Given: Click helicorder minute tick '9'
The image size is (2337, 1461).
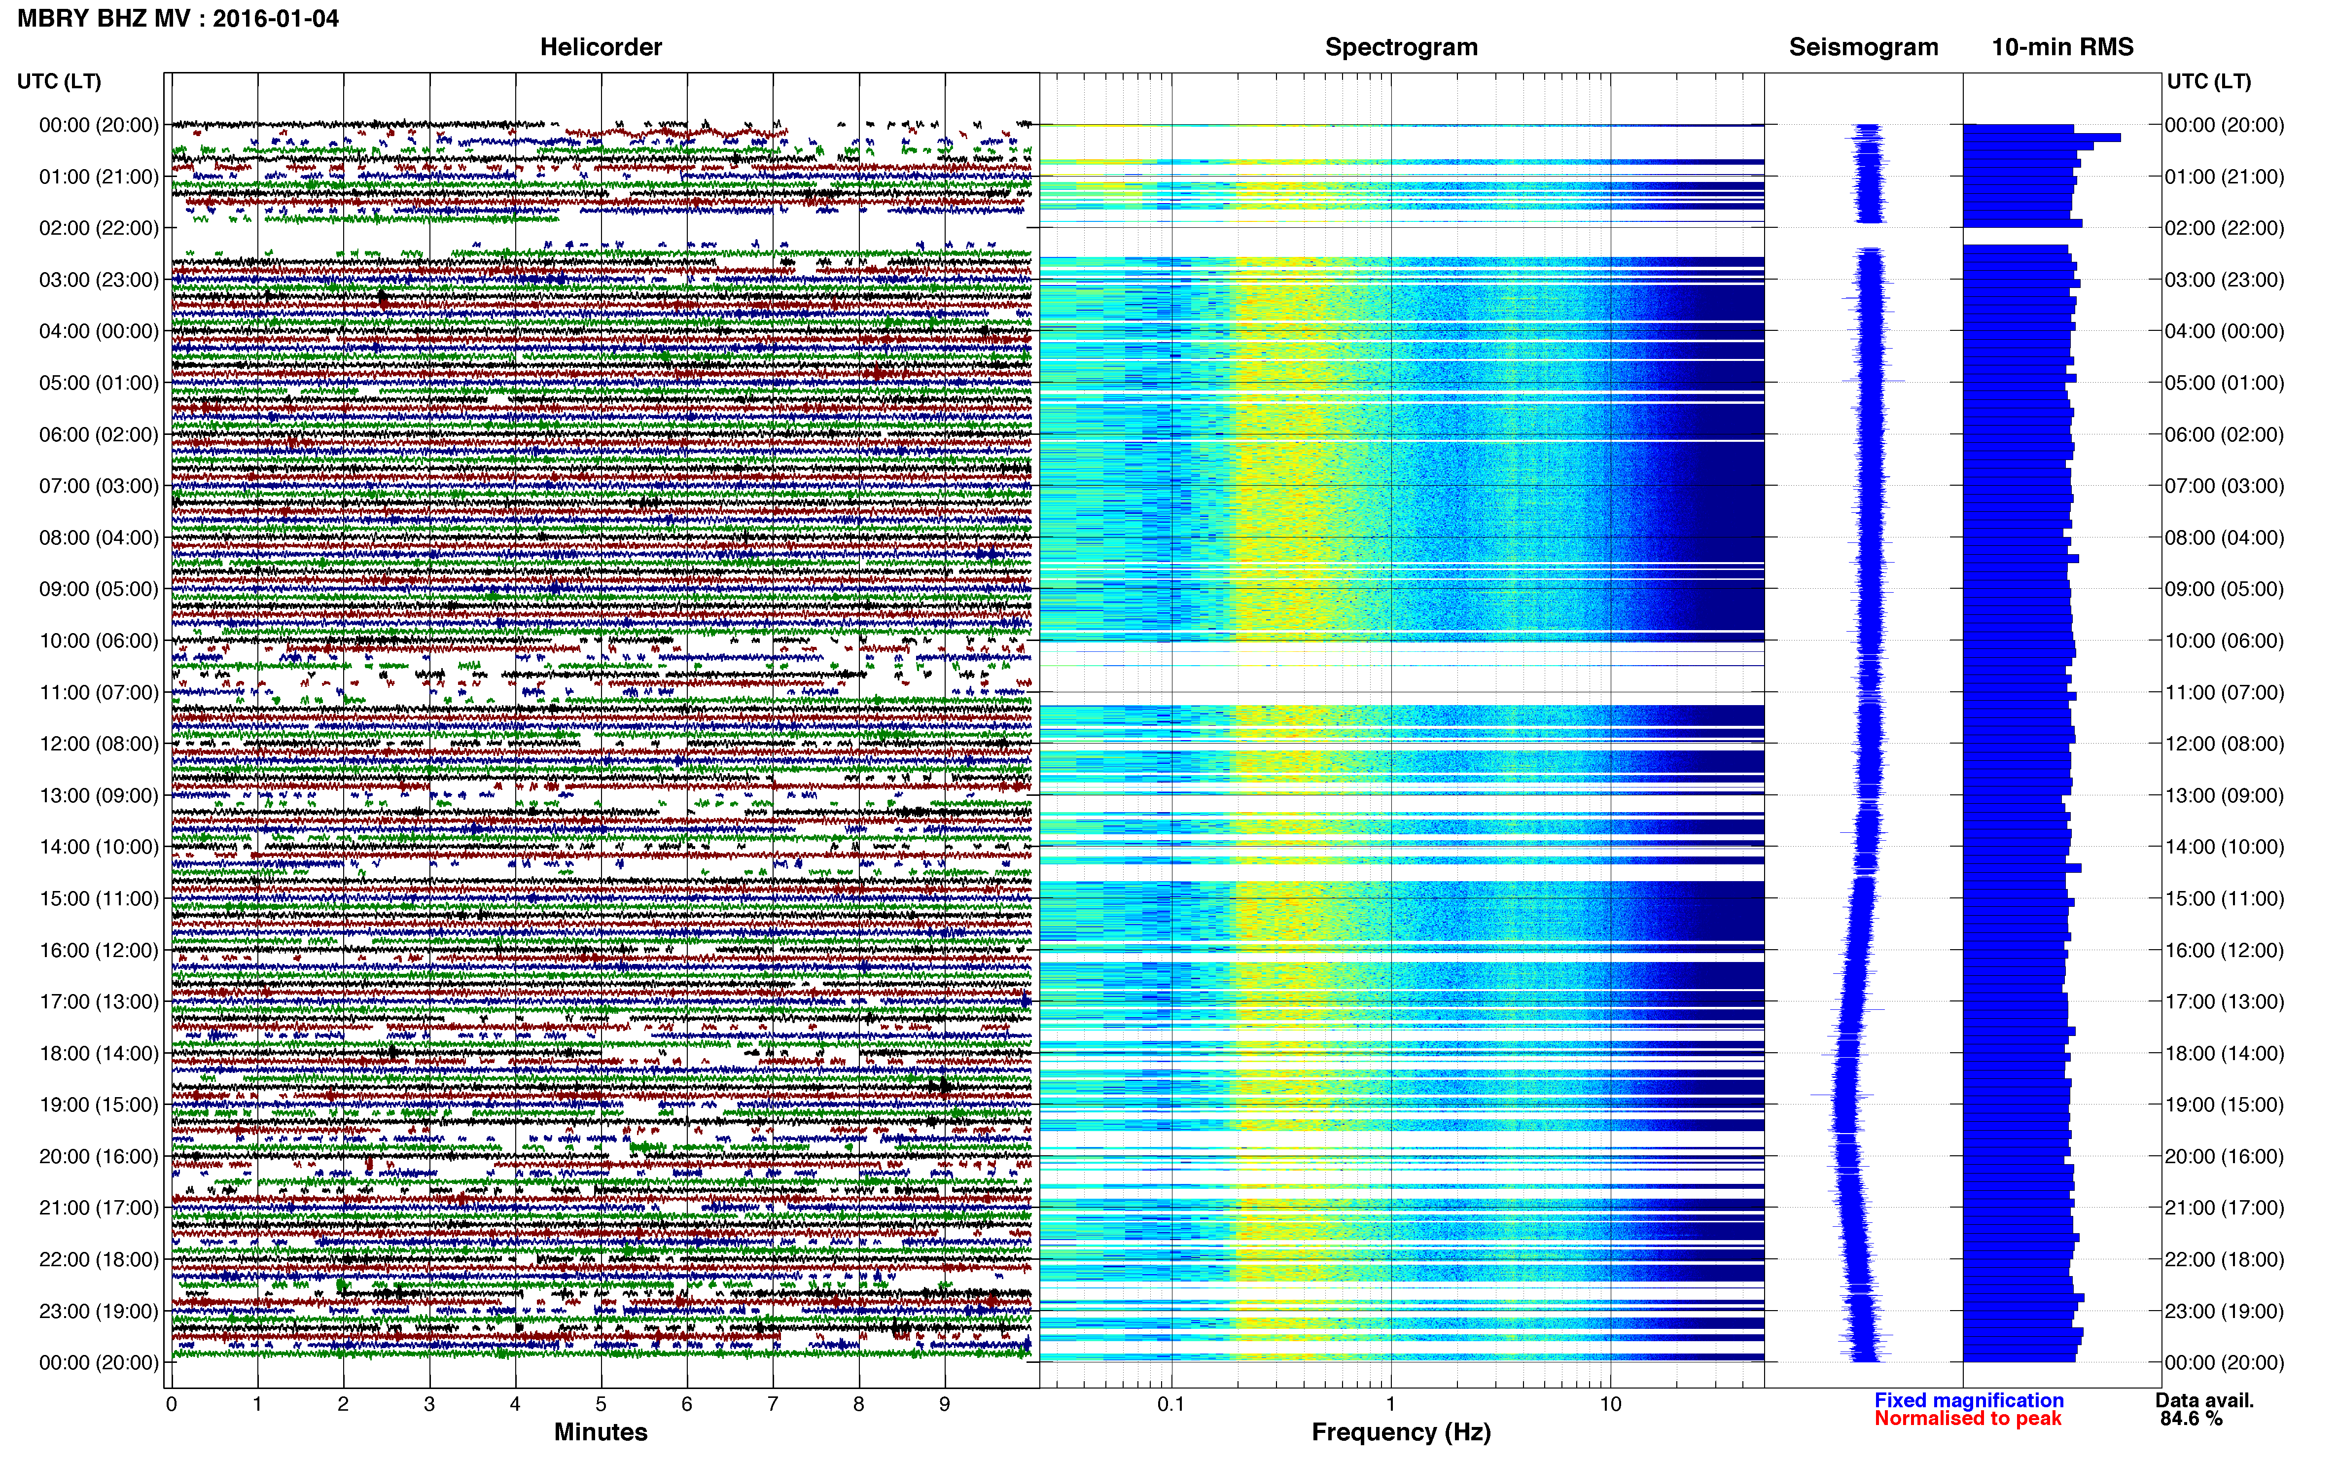Looking at the screenshot, I should pyautogui.click(x=945, y=1404).
